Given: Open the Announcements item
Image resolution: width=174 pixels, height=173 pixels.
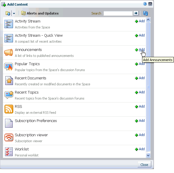Looking at the screenshot, I should 28,50.
